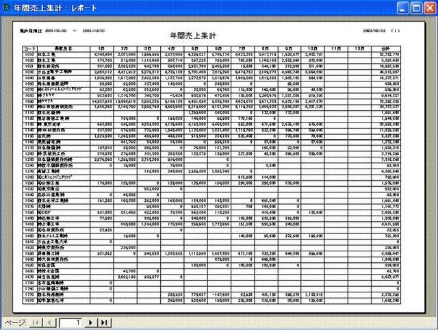Click the row code 1140 cell
Viewport: 438px width, 330px height.
[x=29, y=131]
